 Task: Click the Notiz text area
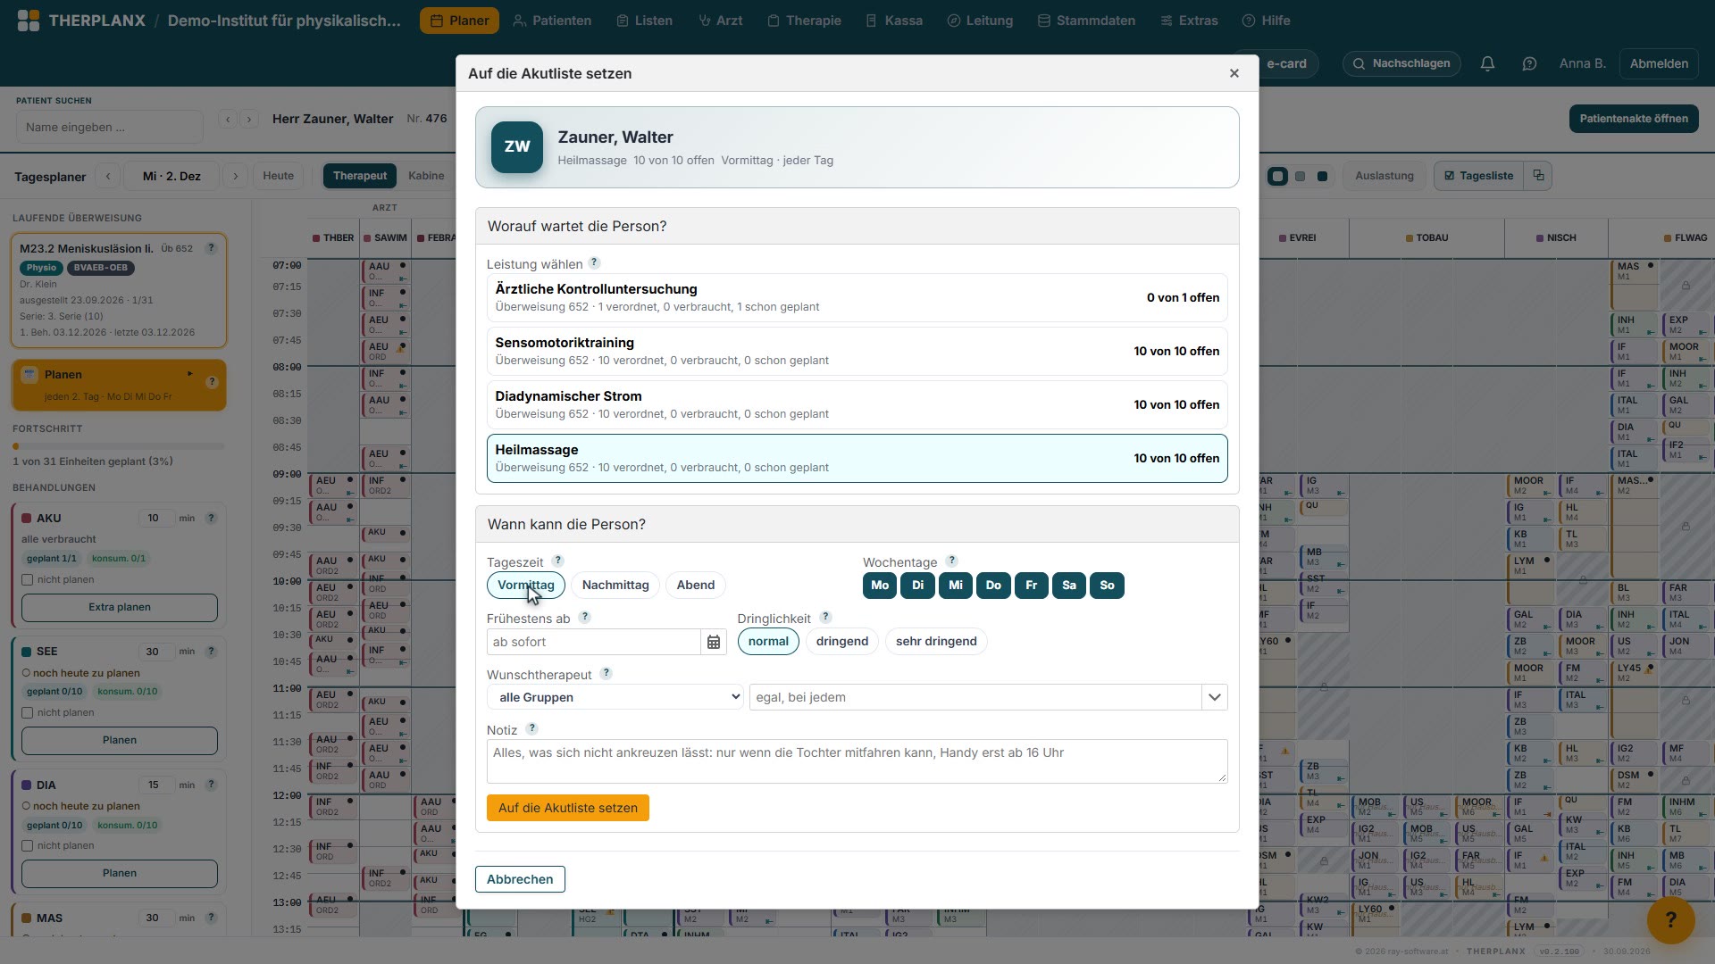[857, 761]
